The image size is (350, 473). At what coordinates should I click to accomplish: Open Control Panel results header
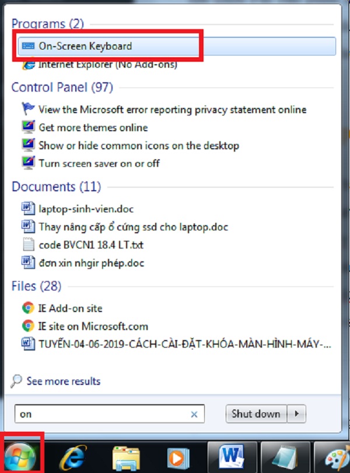pyautogui.click(x=62, y=87)
